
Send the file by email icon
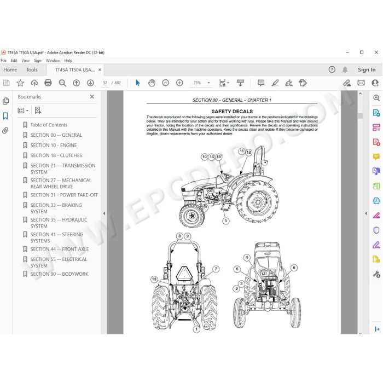click(361, 83)
